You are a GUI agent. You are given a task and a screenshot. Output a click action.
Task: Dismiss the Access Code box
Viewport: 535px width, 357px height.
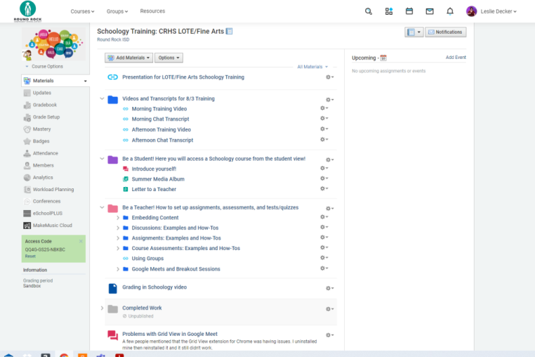[81, 241]
